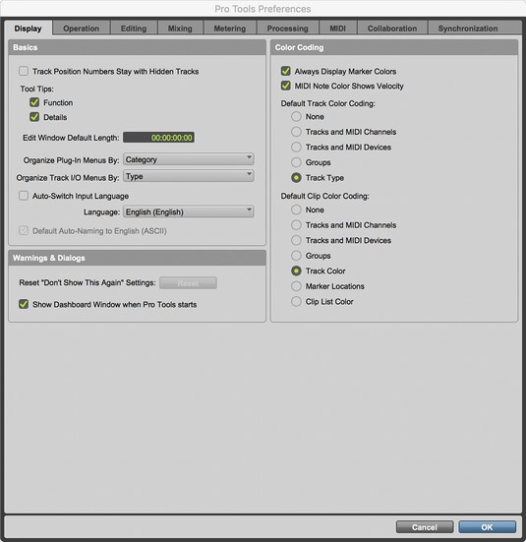The image size is (526, 542).
Task: Select the Marker Locations radio button
Action: click(x=296, y=286)
